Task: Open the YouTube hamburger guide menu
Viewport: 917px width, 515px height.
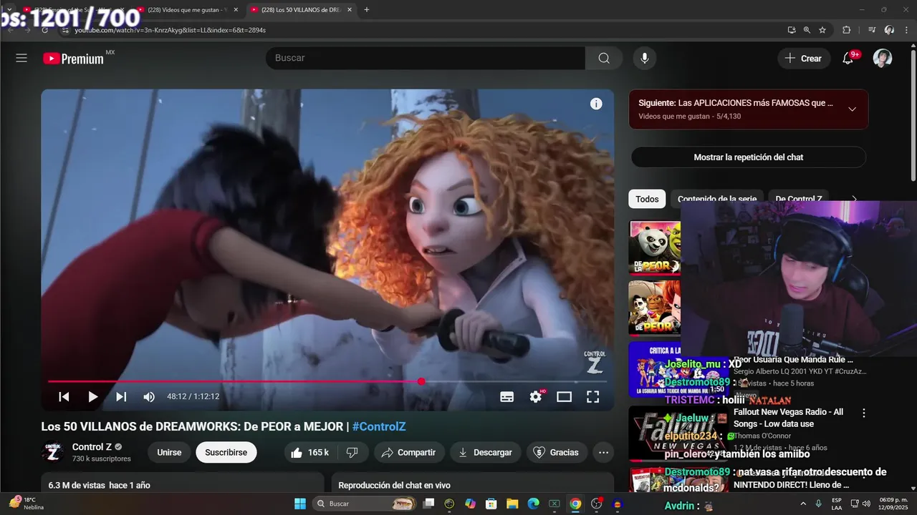Action: click(21, 58)
